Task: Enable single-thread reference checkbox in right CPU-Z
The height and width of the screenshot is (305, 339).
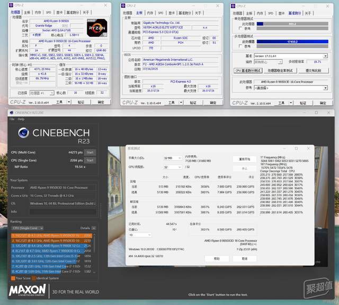Action: pos(240,28)
